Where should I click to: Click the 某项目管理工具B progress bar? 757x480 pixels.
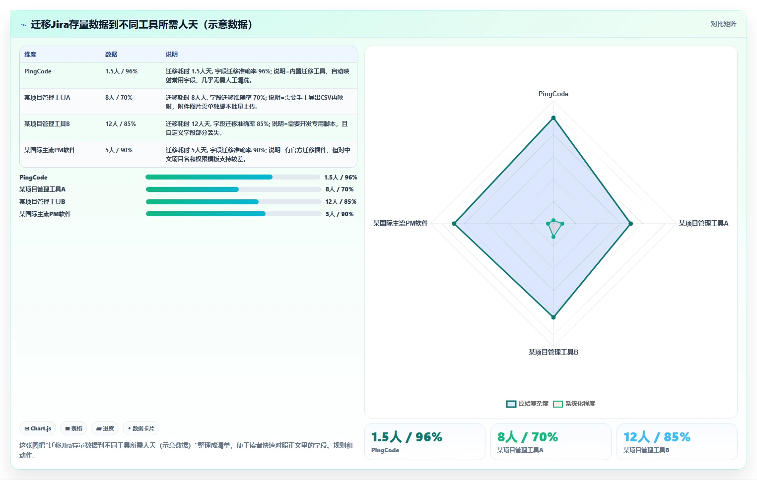(x=233, y=202)
